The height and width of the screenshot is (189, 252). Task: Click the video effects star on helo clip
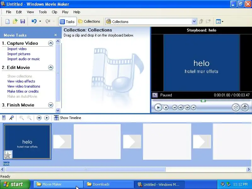(x=8, y=155)
